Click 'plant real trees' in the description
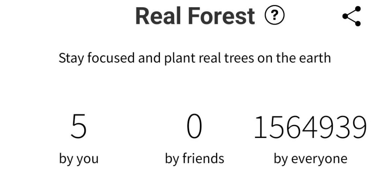This screenshot has height=194, width=389. coord(209,58)
